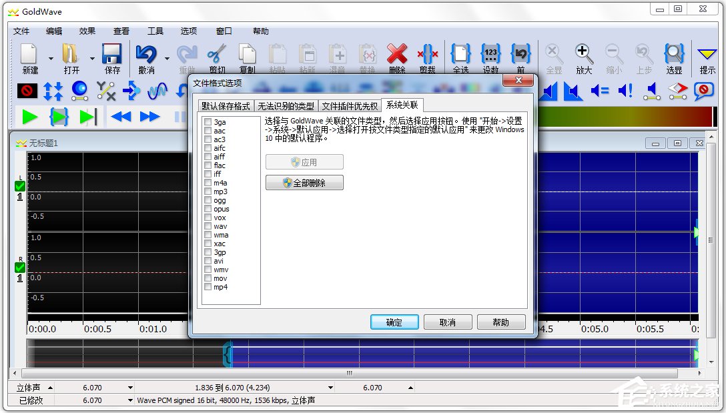Viewport: 726px width, 413px height.
Task: Play with green play button
Action: point(30,117)
